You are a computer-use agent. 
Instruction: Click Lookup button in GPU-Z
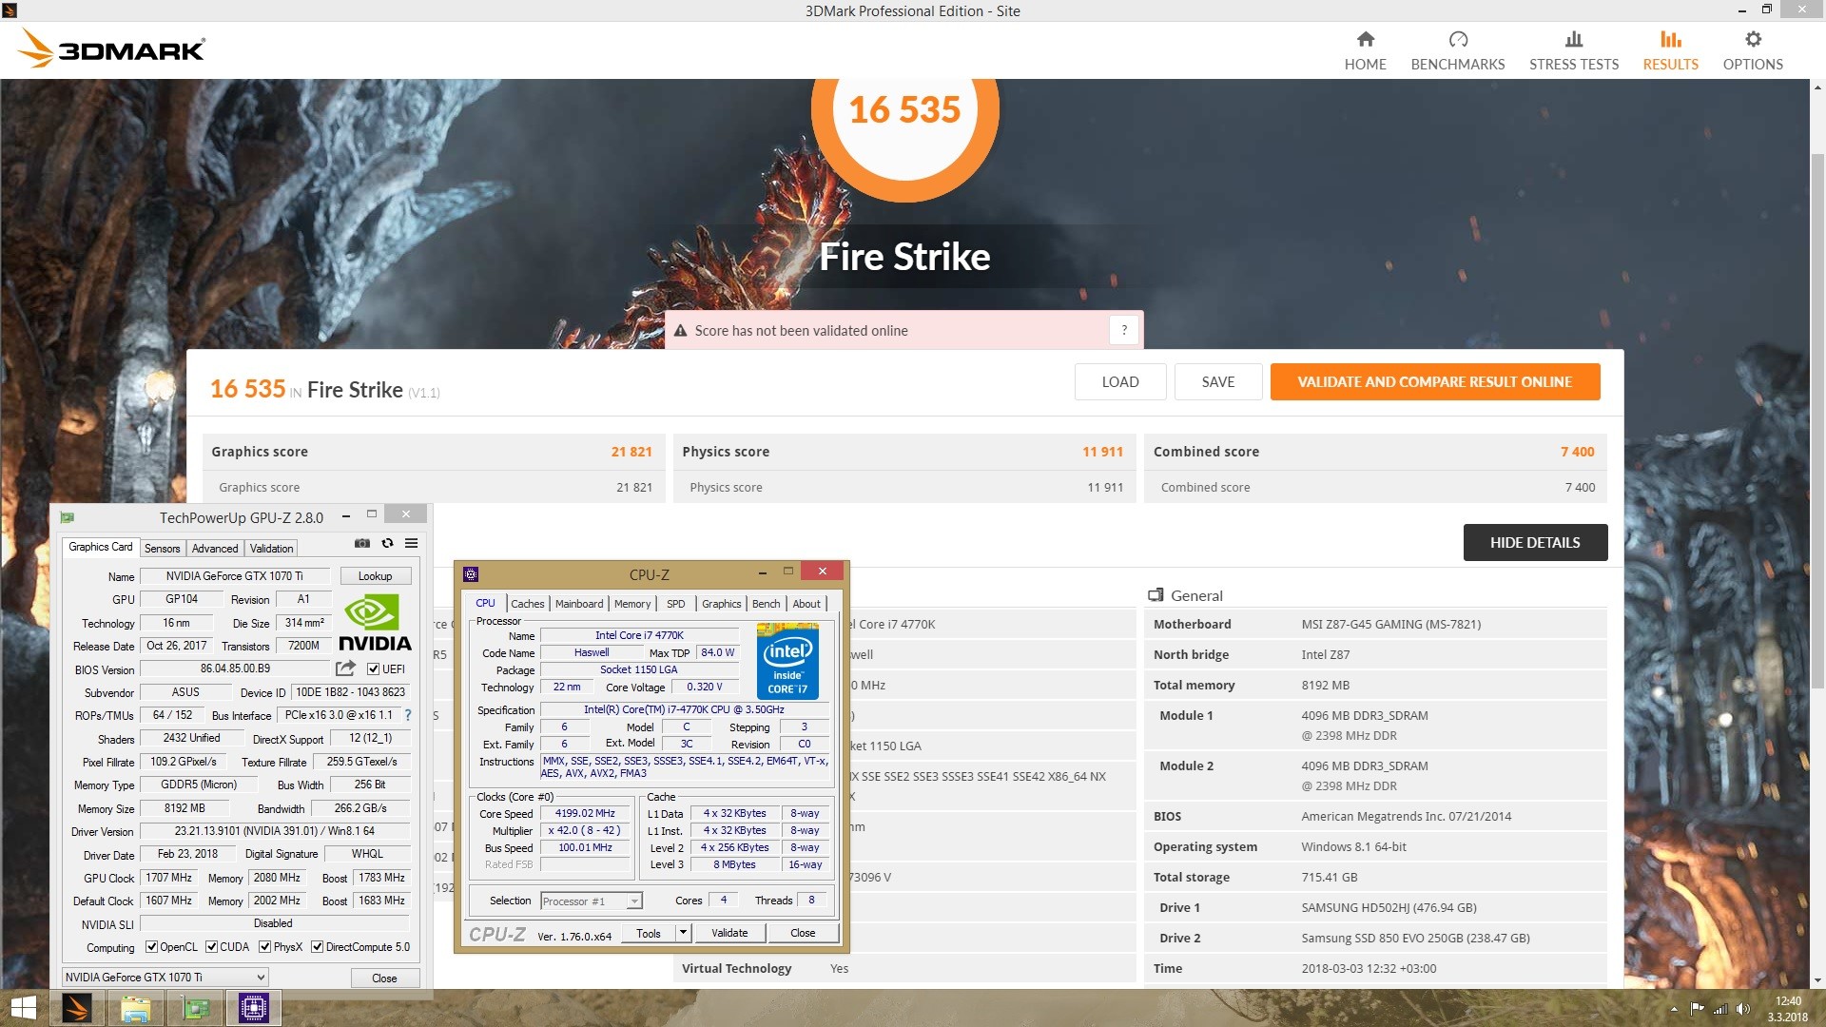tap(375, 576)
